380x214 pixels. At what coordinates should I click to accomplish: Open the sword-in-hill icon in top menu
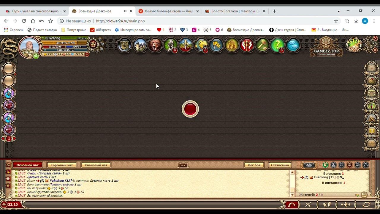pos(186,45)
